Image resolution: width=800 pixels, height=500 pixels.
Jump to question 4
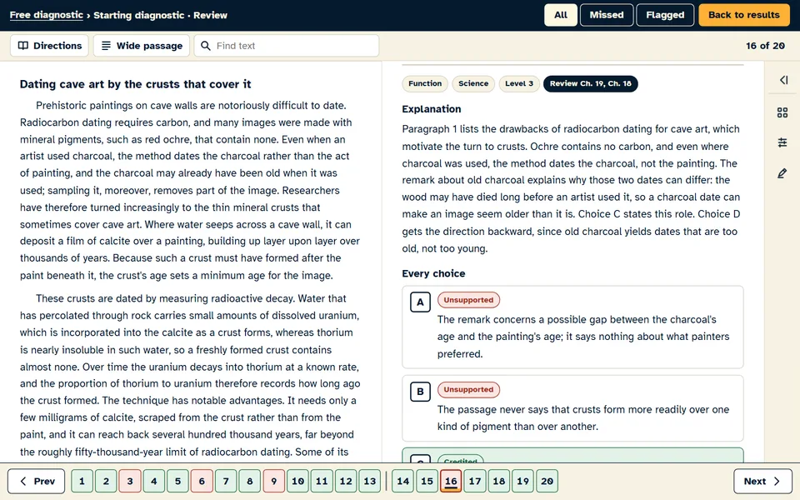pos(153,481)
